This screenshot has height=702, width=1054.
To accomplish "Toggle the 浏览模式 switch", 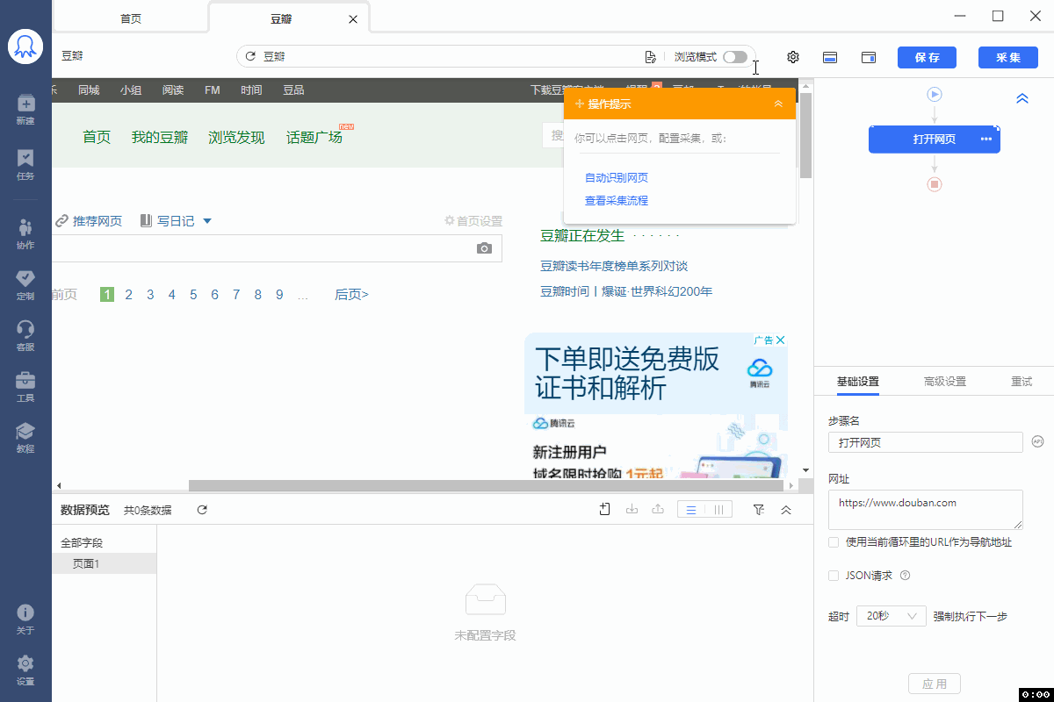I will coord(735,57).
